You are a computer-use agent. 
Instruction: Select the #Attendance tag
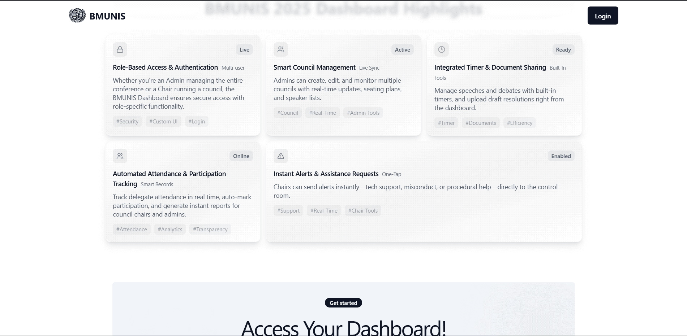coord(132,229)
